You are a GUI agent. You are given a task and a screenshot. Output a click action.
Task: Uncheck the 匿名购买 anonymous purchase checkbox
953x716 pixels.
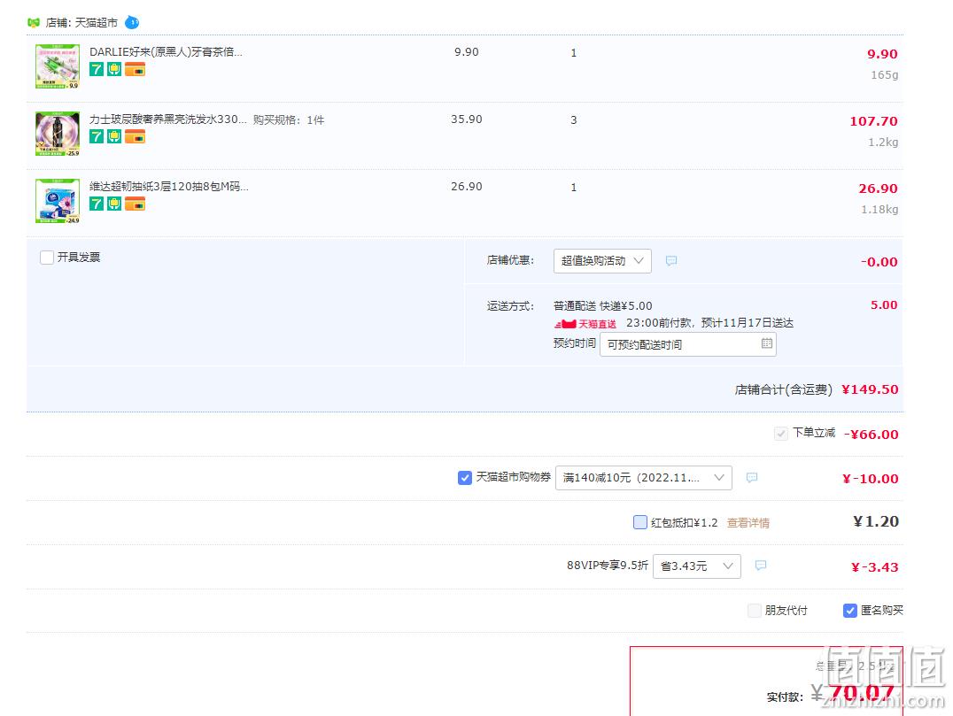coord(850,611)
